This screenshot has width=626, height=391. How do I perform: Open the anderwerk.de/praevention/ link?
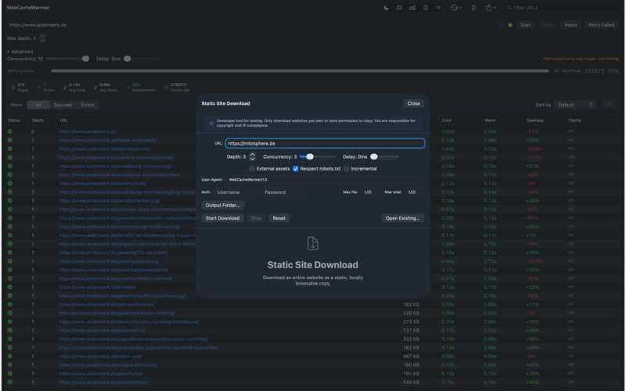pyautogui.click(x=102, y=330)
